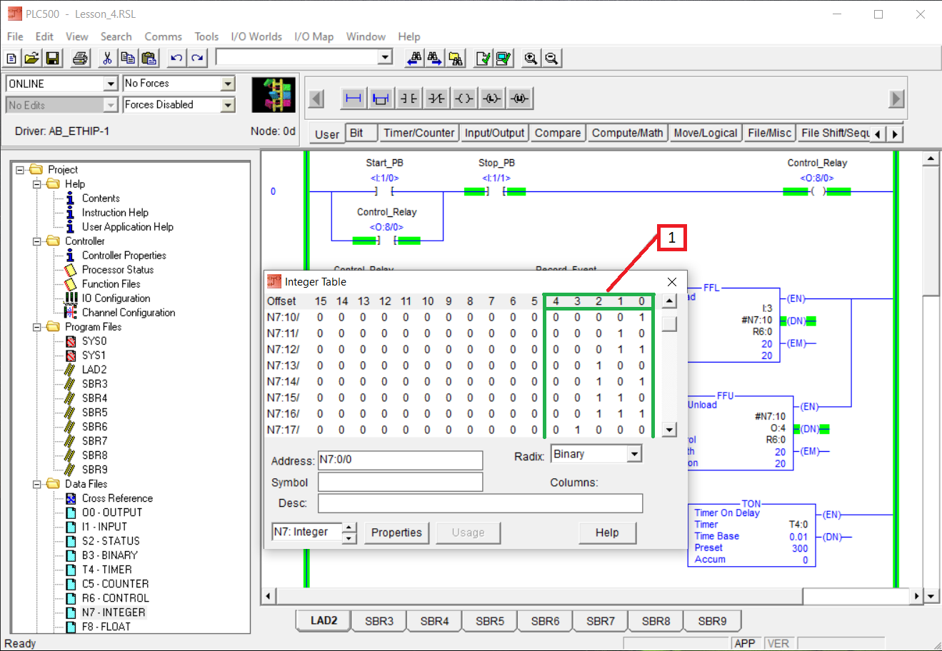
Task: Step the N7: Integer file selector up
Action: click(349, 528)
